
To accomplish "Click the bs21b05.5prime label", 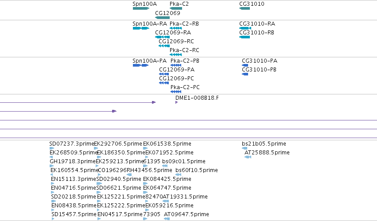I will 264,144.
